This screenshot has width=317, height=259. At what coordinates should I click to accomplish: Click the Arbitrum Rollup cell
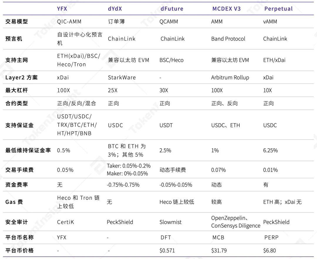click(230, 78)
